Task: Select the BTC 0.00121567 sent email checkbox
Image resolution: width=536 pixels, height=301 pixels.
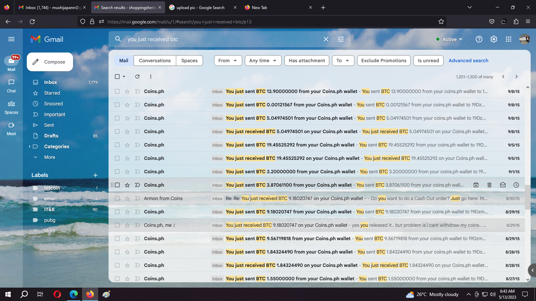Action: [117, 105]
